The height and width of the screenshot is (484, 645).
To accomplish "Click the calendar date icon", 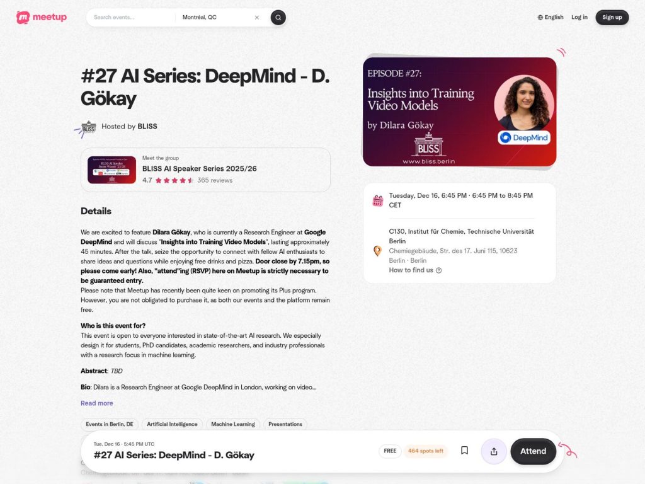I will (378, 200).
